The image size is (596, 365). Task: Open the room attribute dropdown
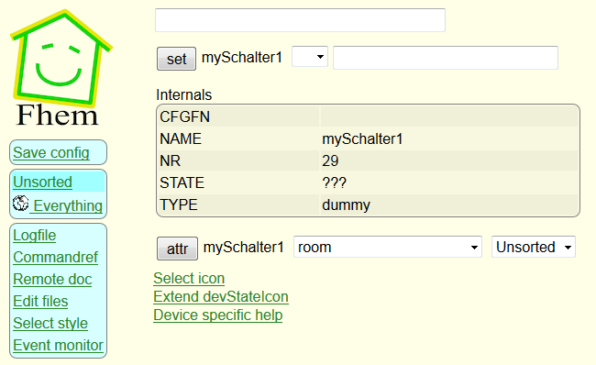(x=388, y=247)
